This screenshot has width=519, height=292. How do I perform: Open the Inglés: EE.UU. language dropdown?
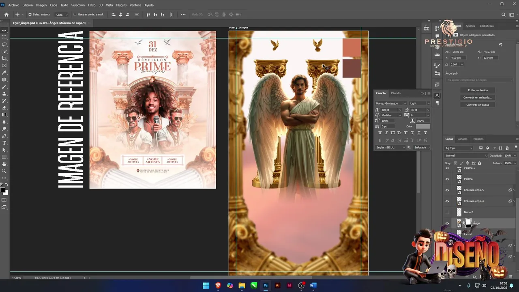(390, 147)
